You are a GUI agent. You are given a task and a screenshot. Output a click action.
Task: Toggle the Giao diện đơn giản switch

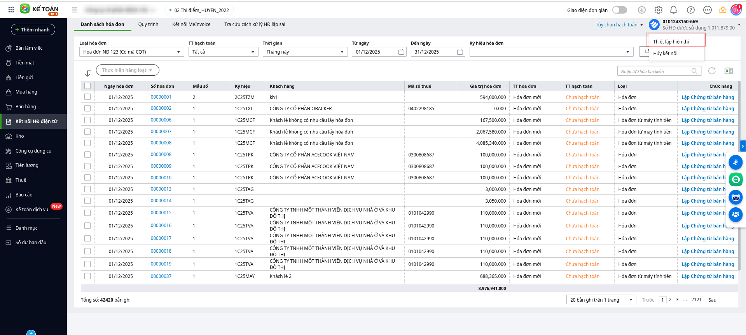pos(619,10)
